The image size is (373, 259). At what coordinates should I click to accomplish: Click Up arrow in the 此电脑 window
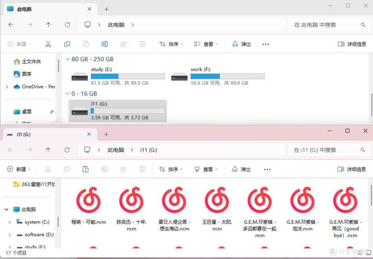49,25
